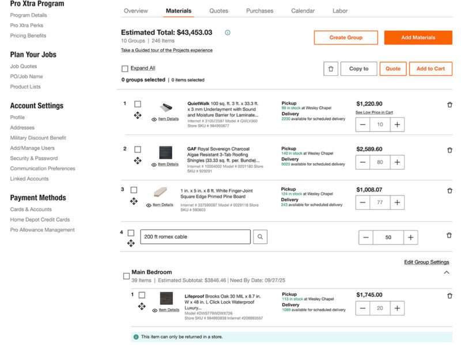
Task: Open the Take a Guided tour link
Action: click(165, 50)
